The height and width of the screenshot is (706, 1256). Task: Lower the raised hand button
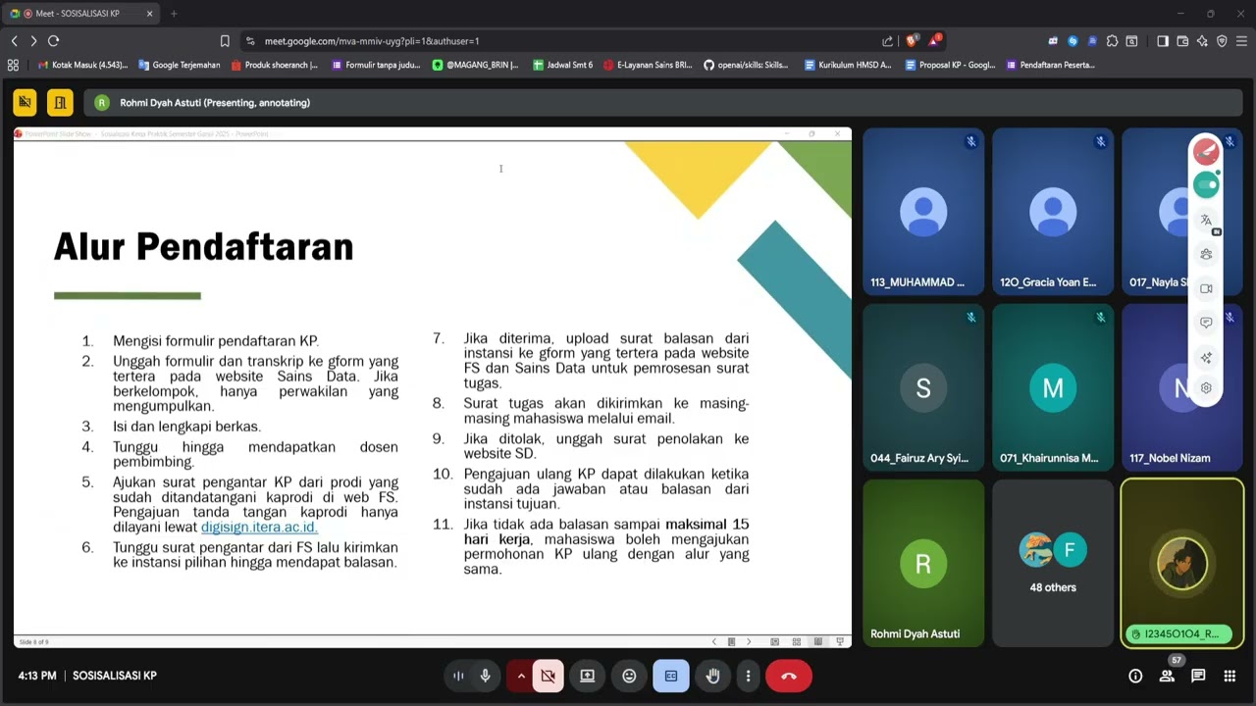(x=713, y=676)
